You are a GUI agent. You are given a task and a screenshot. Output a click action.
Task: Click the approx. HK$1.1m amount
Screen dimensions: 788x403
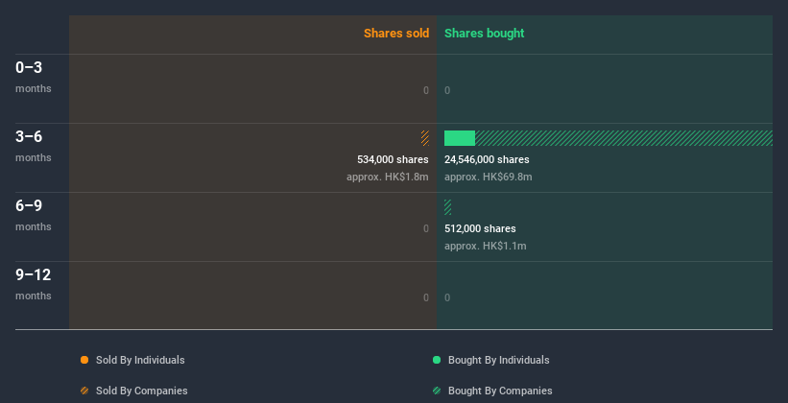click(486, 247)
